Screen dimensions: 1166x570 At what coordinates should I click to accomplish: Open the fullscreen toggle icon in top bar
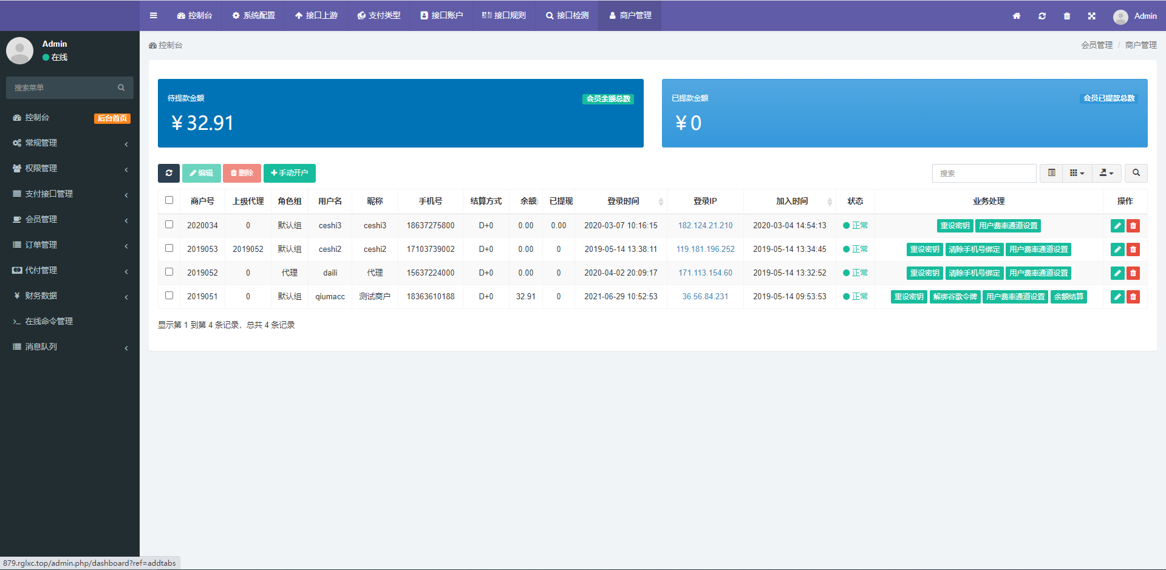pos(1091,16)
